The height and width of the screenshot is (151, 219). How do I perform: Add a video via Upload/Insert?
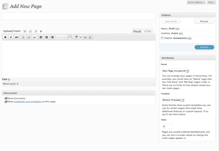[x=30, y=31]
